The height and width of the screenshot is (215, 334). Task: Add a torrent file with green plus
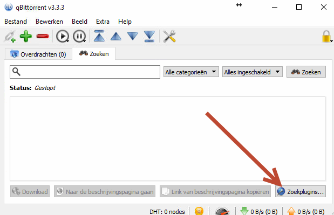(26, 36)
